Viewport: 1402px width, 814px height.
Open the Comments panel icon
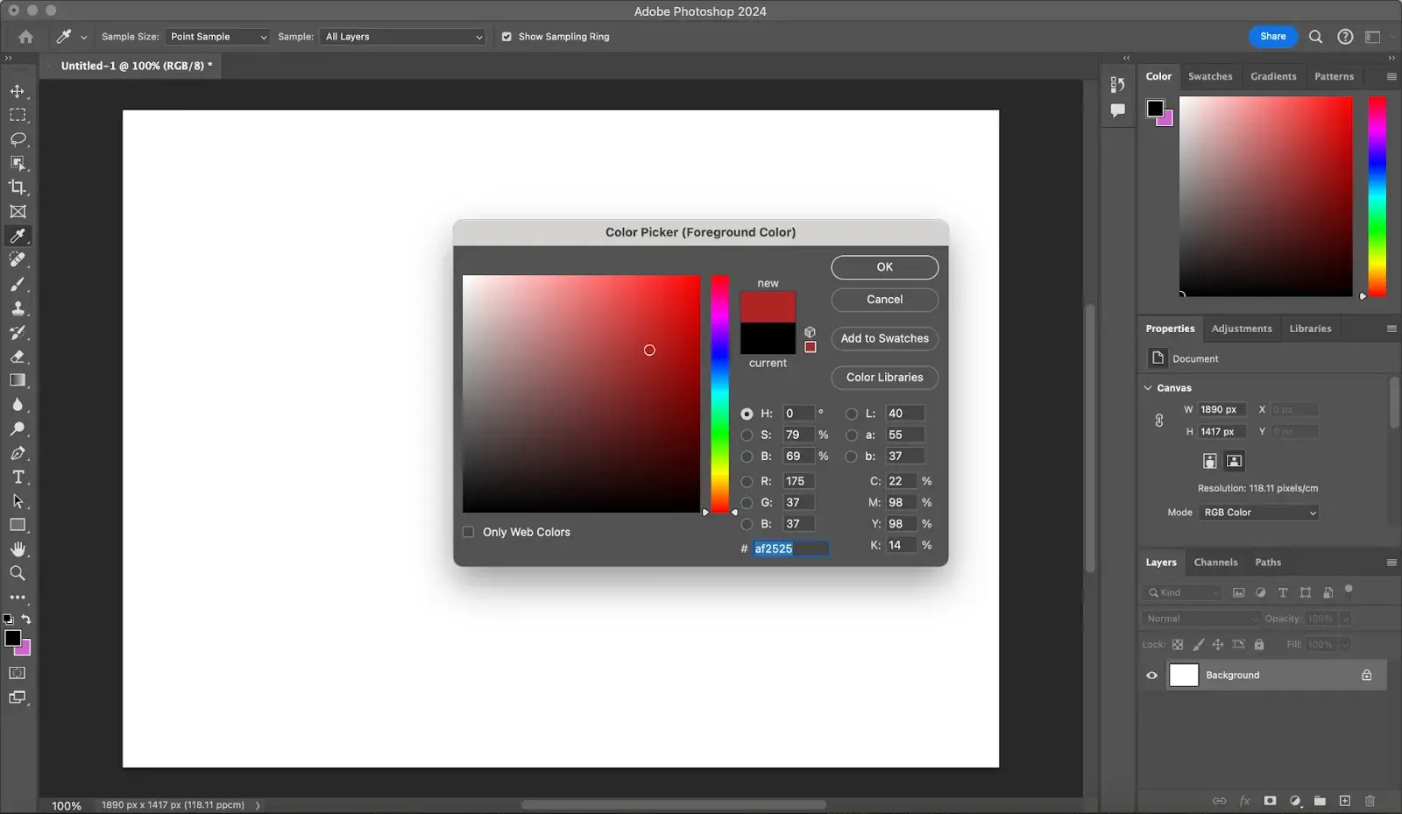pyautogui.click(x=1117, y=110)
